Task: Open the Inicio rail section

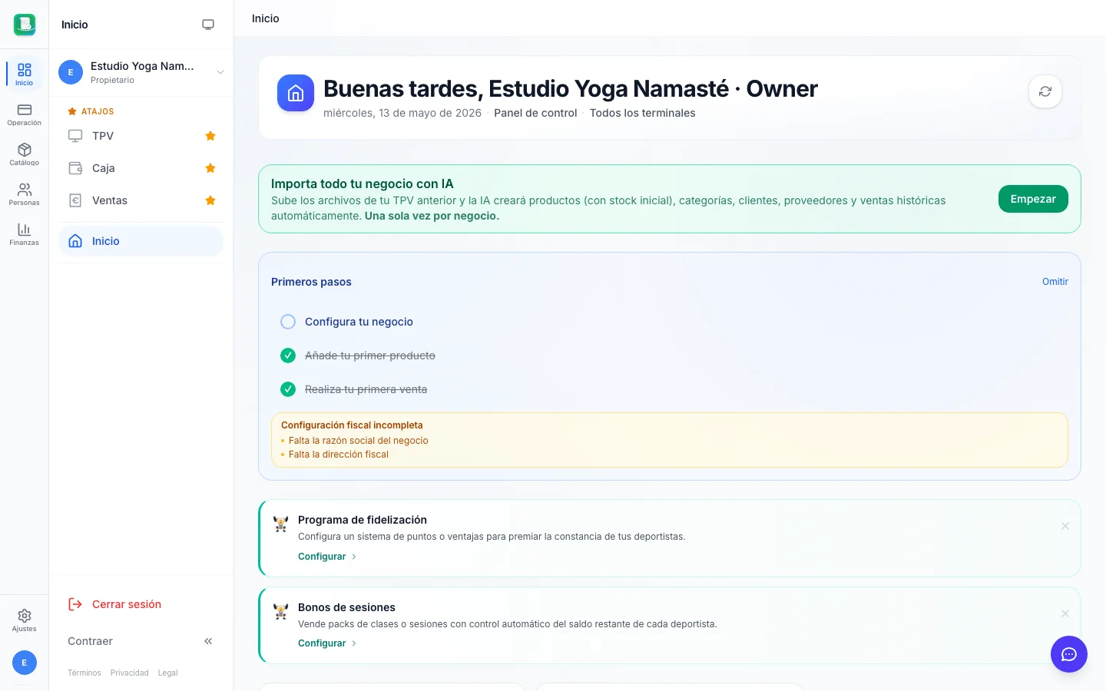Action: point(24,74)
